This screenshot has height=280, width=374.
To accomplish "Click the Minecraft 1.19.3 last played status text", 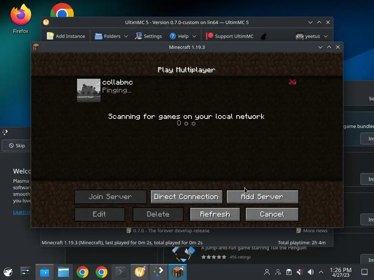I will click(x=122, y=242).
